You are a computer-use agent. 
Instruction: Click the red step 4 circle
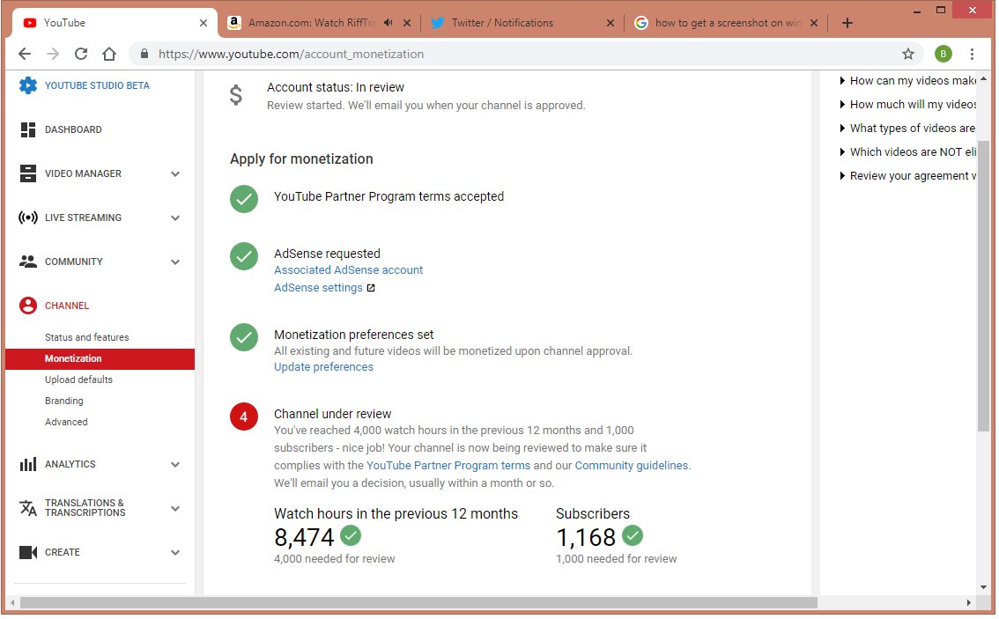pyautogui.click(x=244, y=417)
